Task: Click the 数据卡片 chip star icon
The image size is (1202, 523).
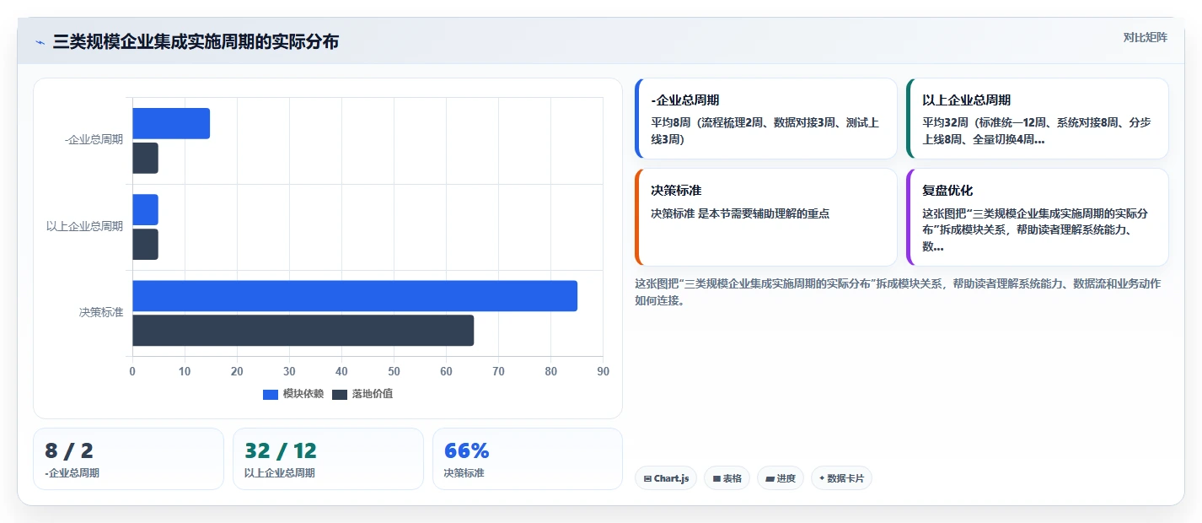Action: click(822, 478)
